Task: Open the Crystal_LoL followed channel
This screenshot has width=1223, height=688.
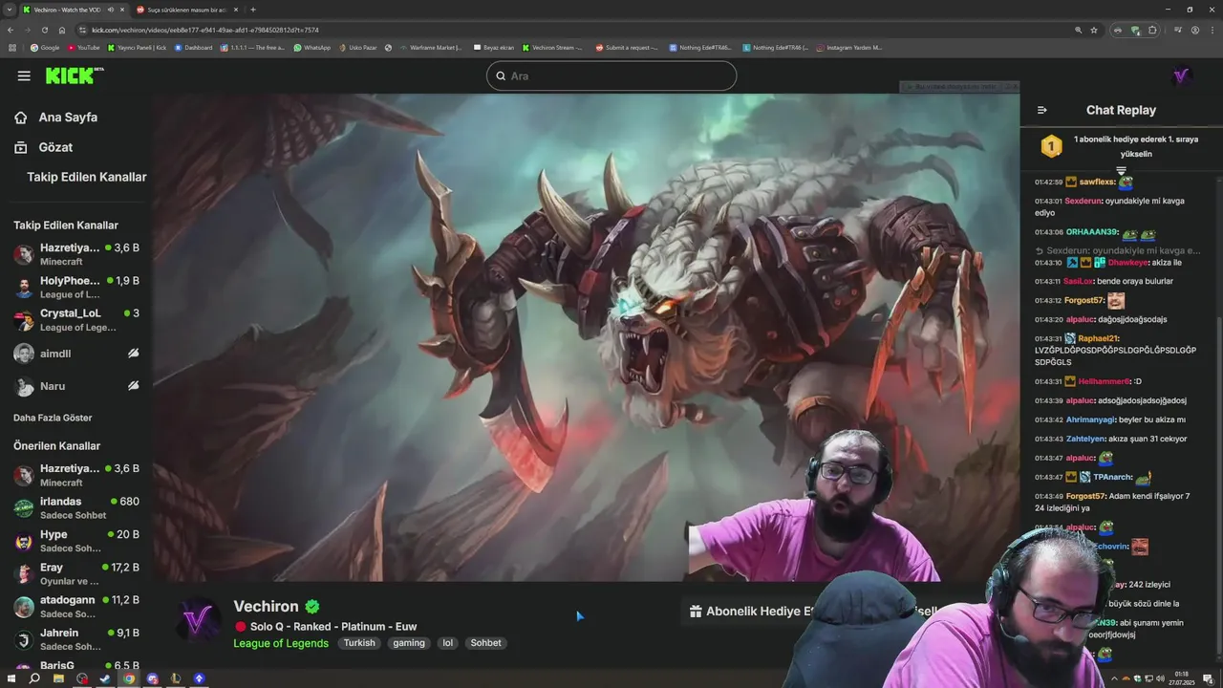Action: pyautogui.click(x=76, y=320)
